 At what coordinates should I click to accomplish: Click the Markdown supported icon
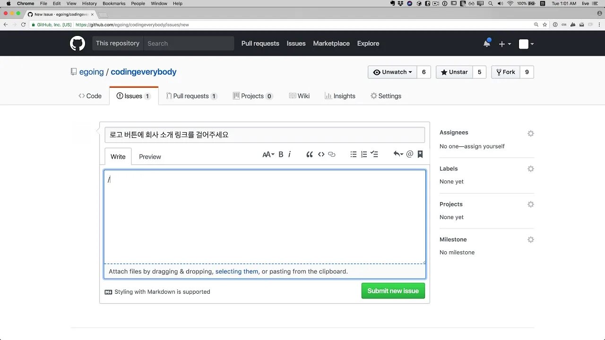(108, 292)
